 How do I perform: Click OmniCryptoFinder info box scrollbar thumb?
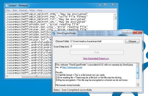[x=138, y=73]
